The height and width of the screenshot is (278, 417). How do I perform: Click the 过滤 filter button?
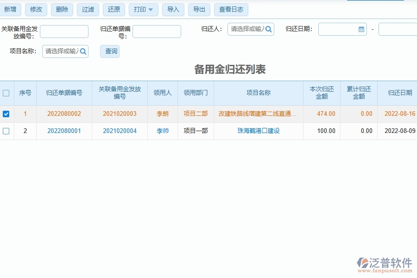coord(88,9)
